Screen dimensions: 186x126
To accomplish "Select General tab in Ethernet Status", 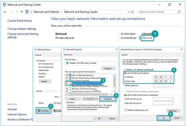I will (38, 55).
